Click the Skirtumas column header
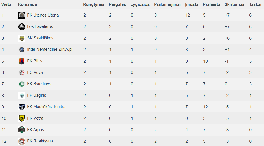The width and height of the screenshot is (264, 146). pyautogui.click(x=234, y=4)
